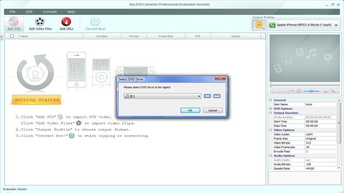Expand the left side panel arrow
Viewport: 344px width, 193px height.
(1, 36)
